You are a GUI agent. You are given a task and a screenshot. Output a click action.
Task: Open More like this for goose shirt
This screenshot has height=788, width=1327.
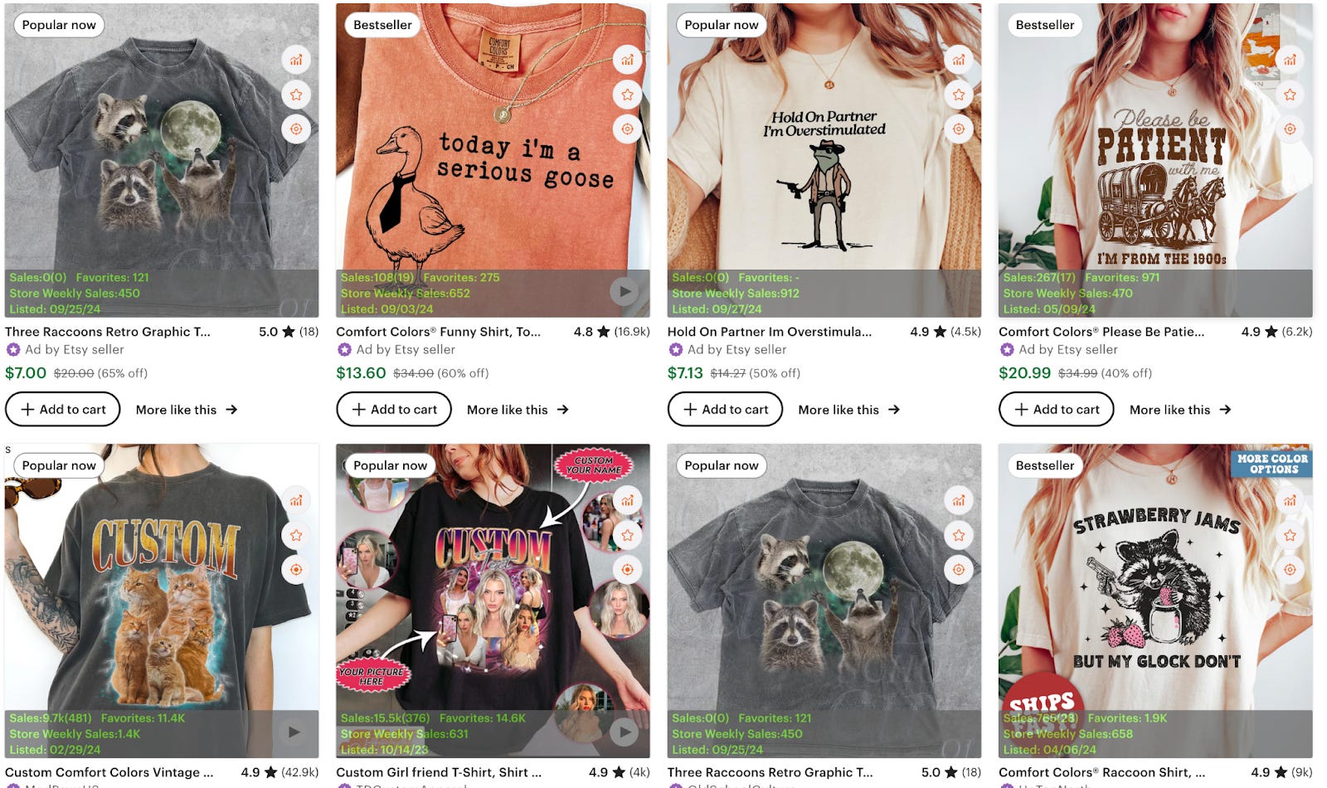518,410
